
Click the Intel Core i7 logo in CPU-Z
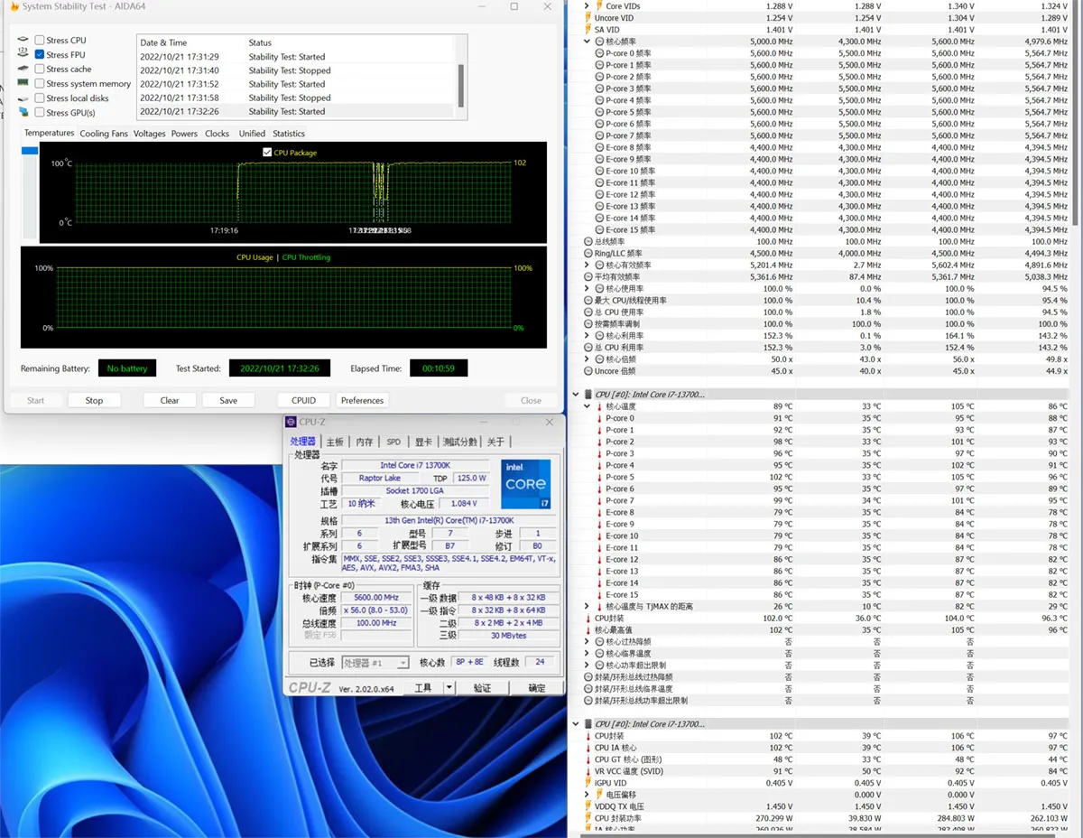(525, 483)
